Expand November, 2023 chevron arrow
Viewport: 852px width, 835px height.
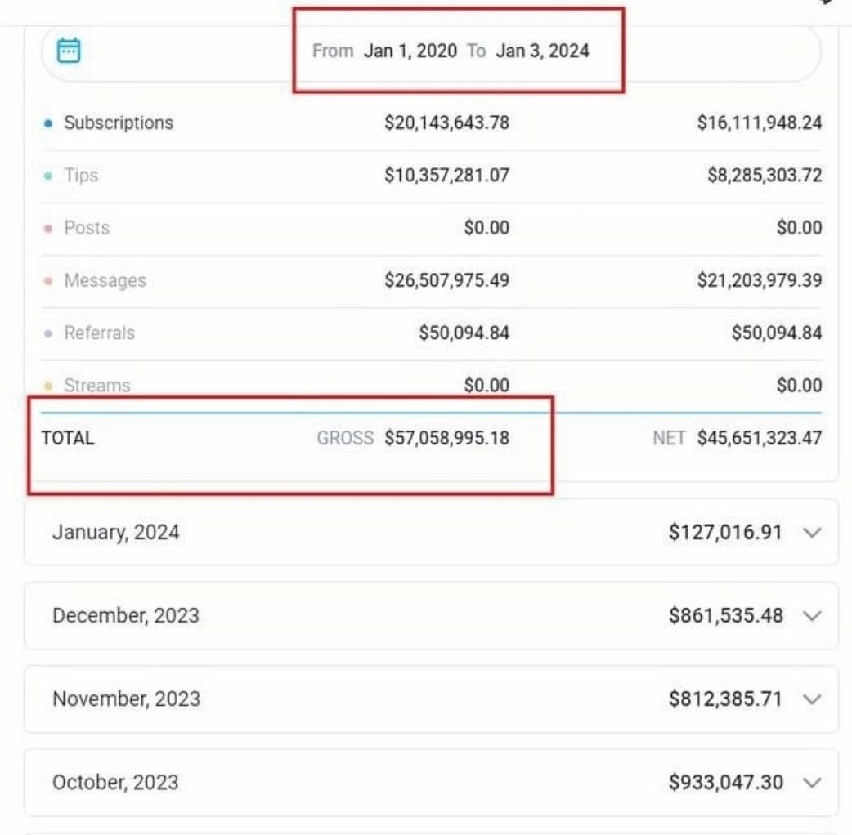point(812,699)
